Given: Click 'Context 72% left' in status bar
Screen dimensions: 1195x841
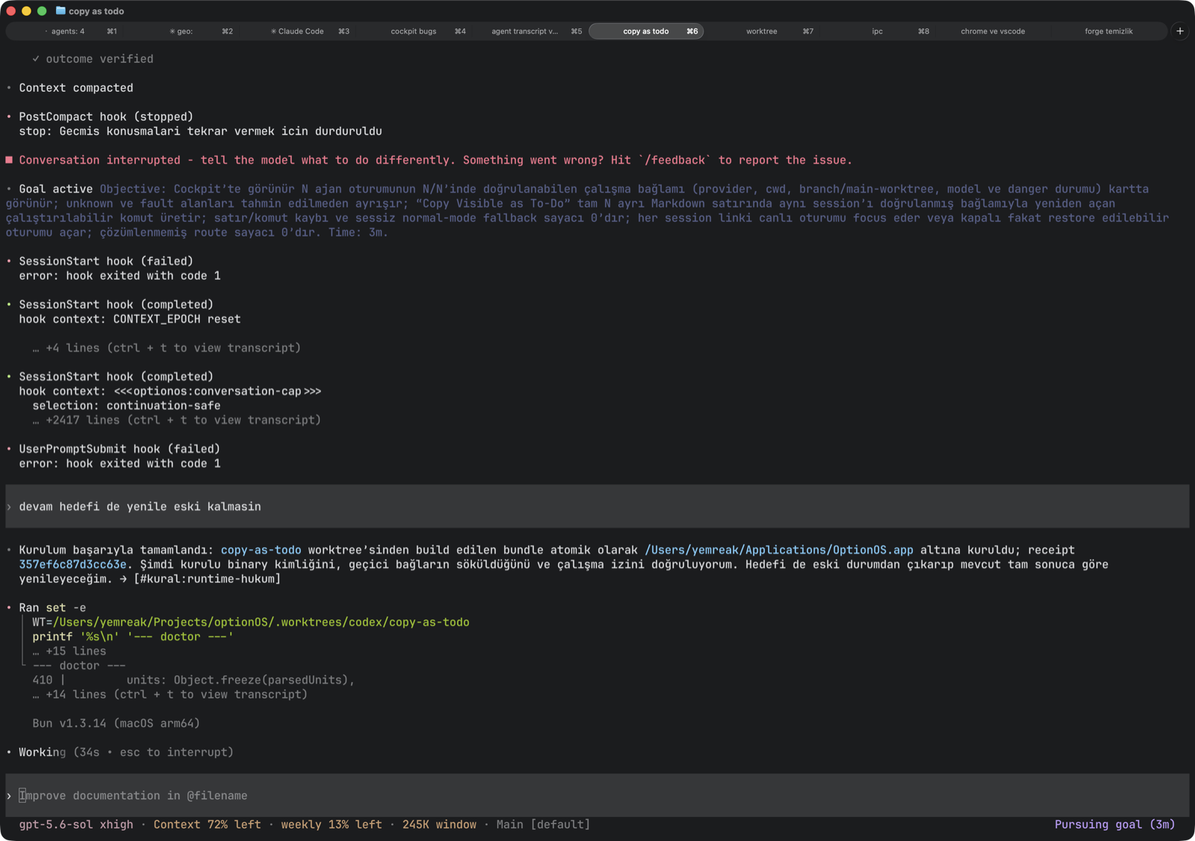Looking at the screenshot, I should 207,825.
